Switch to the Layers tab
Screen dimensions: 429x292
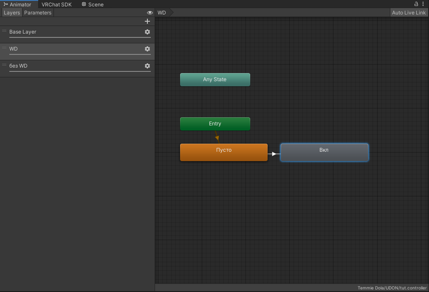point(12,13)
